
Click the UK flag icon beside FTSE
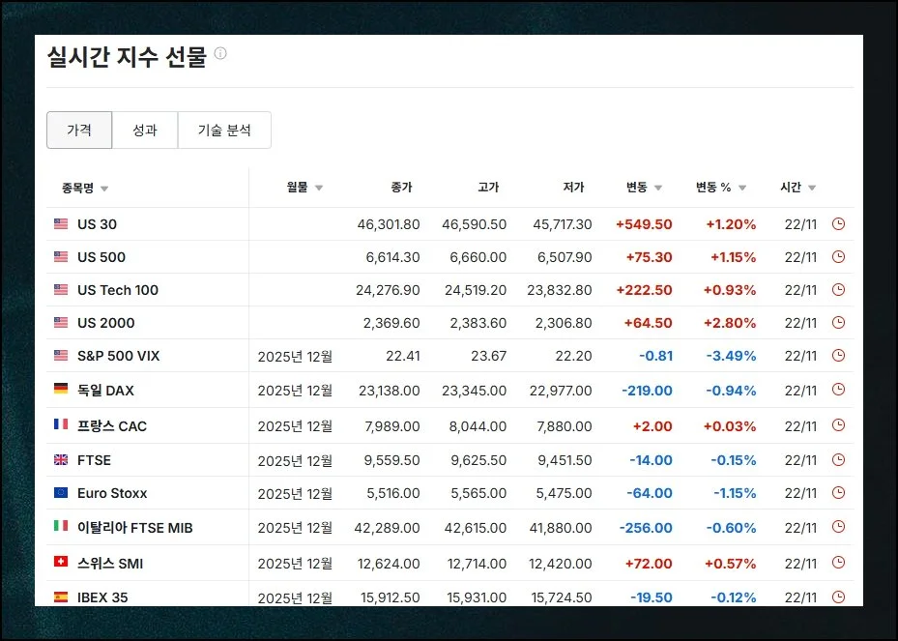point(61,460)
